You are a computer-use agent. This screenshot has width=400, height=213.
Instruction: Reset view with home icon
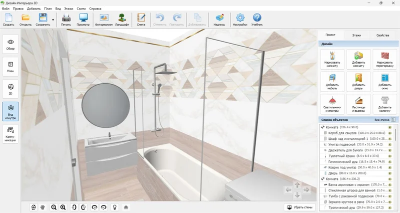pyautogui.click(x=126, y=207)
